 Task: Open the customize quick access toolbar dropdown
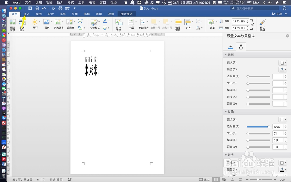[x=74, y=8]
